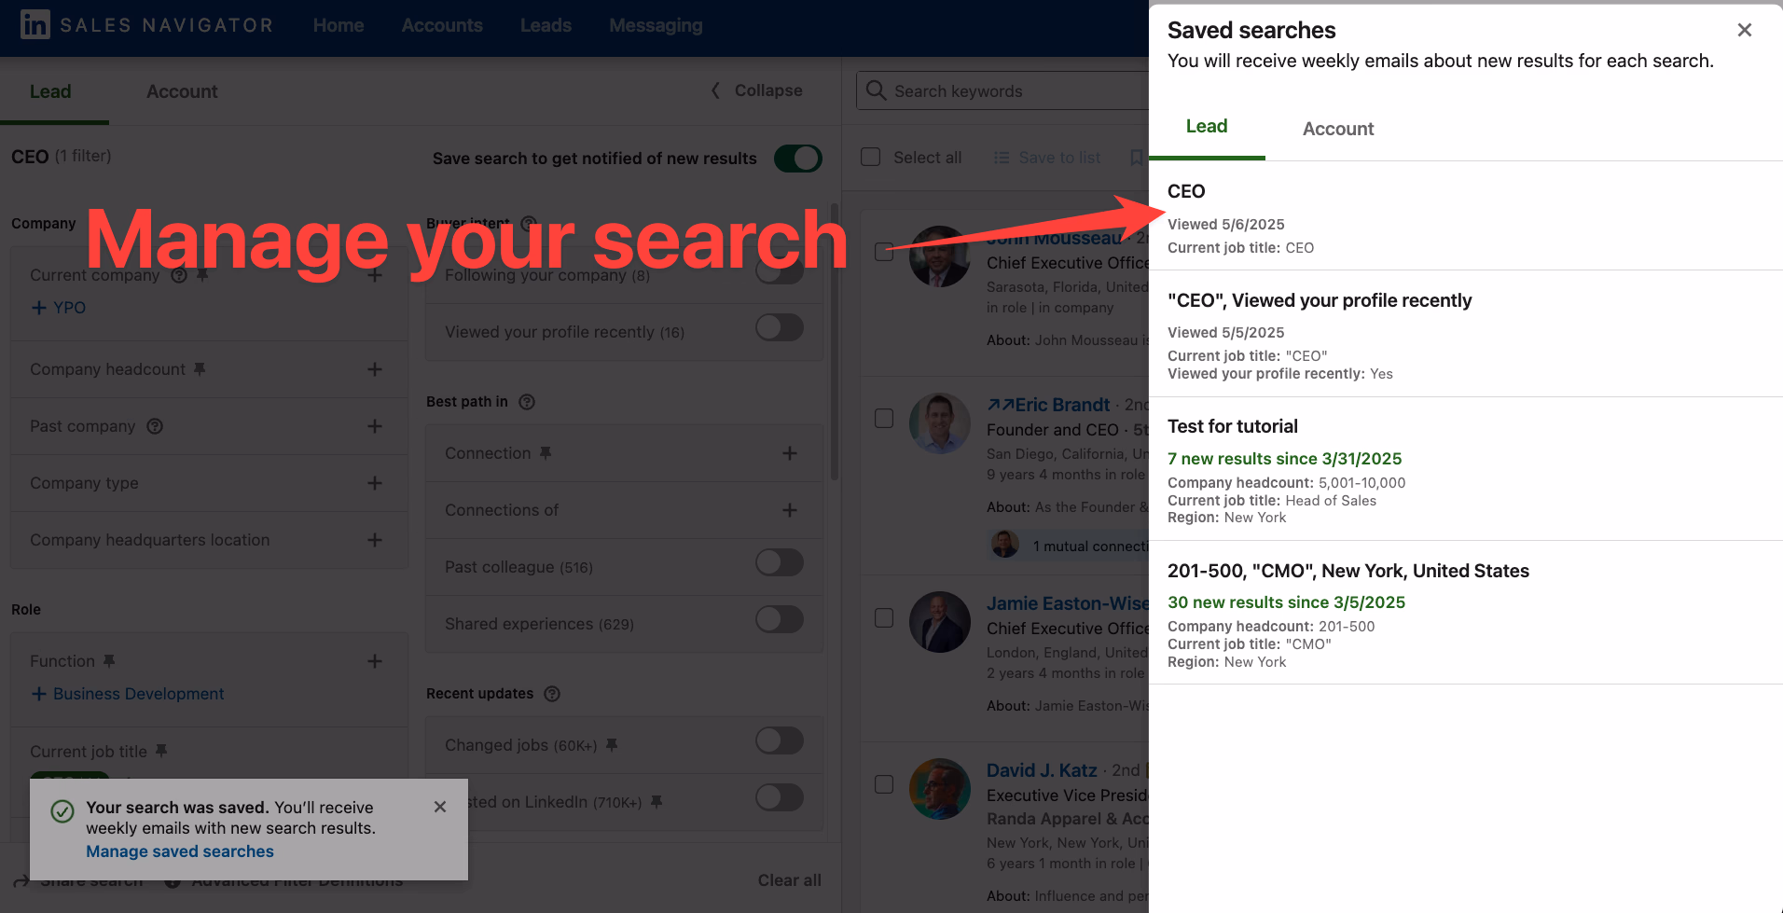Click pin icon next to Current job title
The height and width of the screenshot is (913, 1783).
pyautogui.click(x=161, y=751)
